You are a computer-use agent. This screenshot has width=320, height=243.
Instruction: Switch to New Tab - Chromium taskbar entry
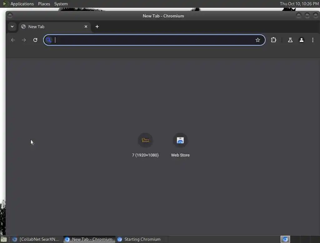tap(89, 239)
